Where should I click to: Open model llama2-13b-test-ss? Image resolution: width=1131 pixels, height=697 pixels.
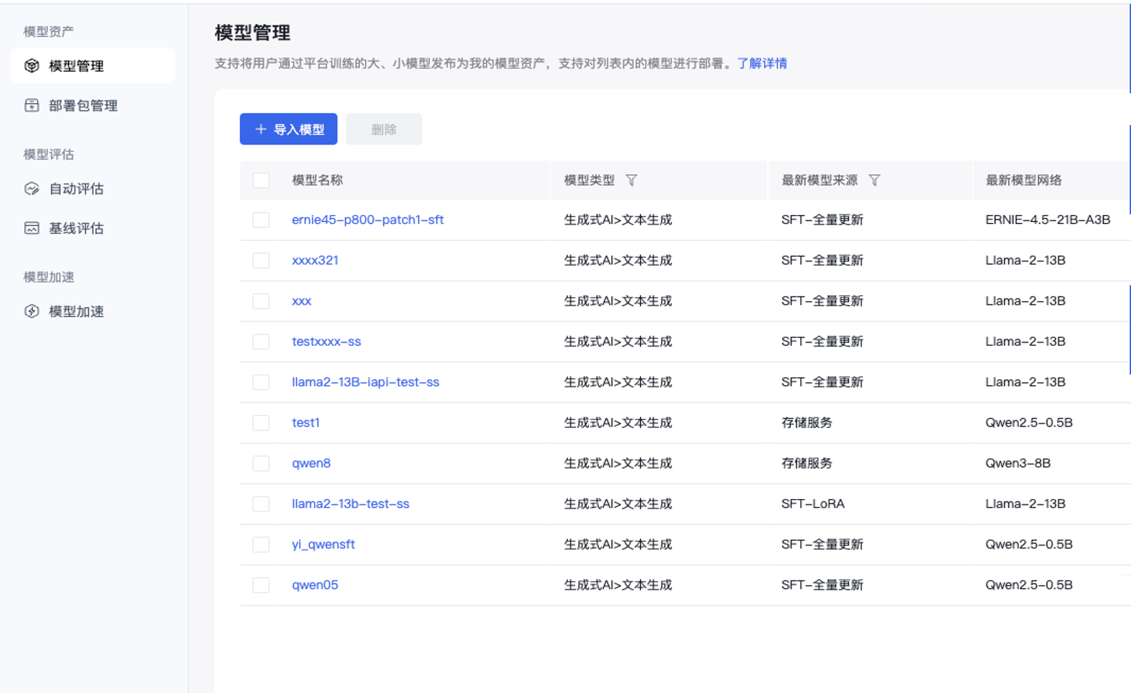[x=351, y=504]
